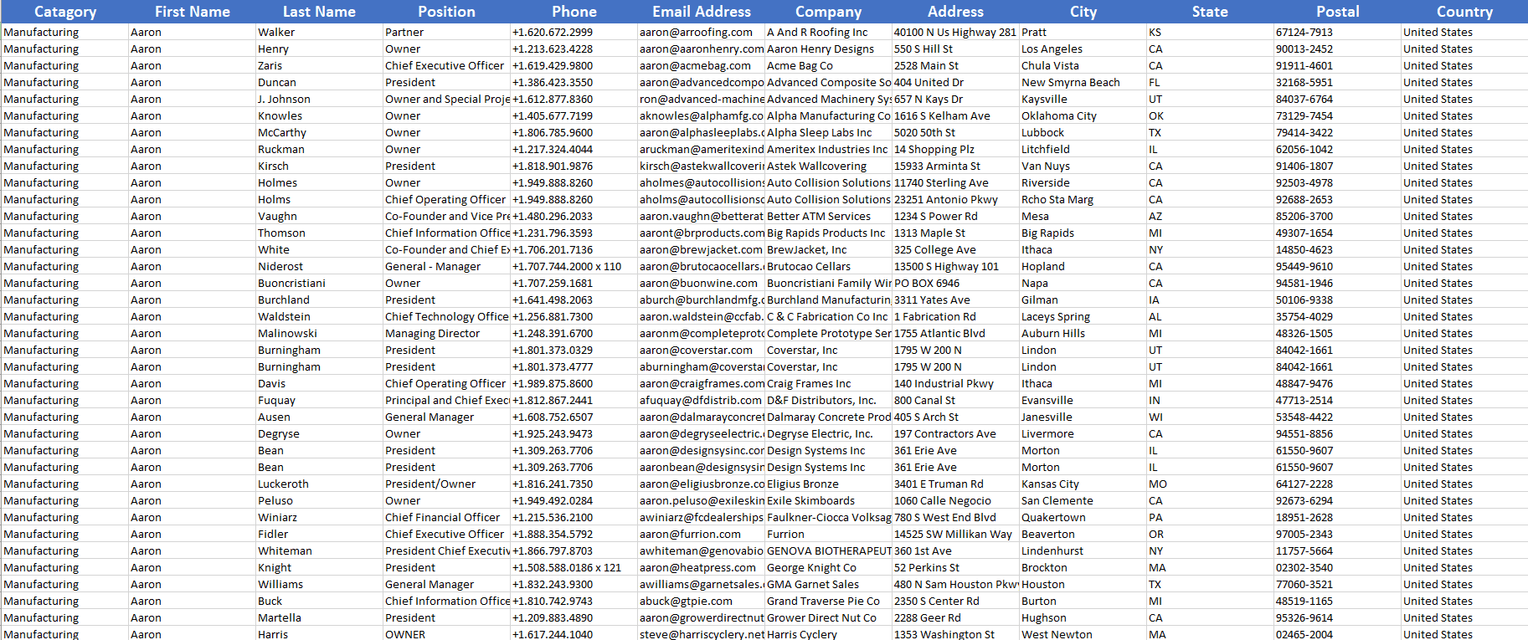Image resolution: width=1528 pixels, height=640 pixels.
Task: Select company cell Grand Traverse Pie Co
Action: pos(828,601)
